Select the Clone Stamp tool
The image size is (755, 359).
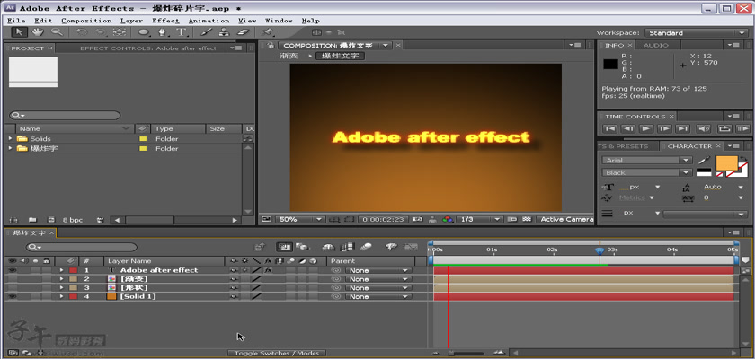(224, 32)
